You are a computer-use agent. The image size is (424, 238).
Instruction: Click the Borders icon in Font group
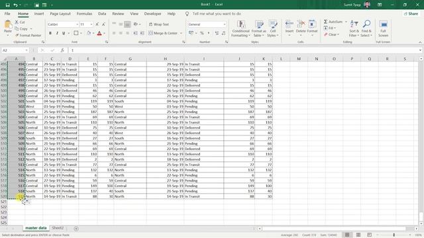tap(76, 33)
